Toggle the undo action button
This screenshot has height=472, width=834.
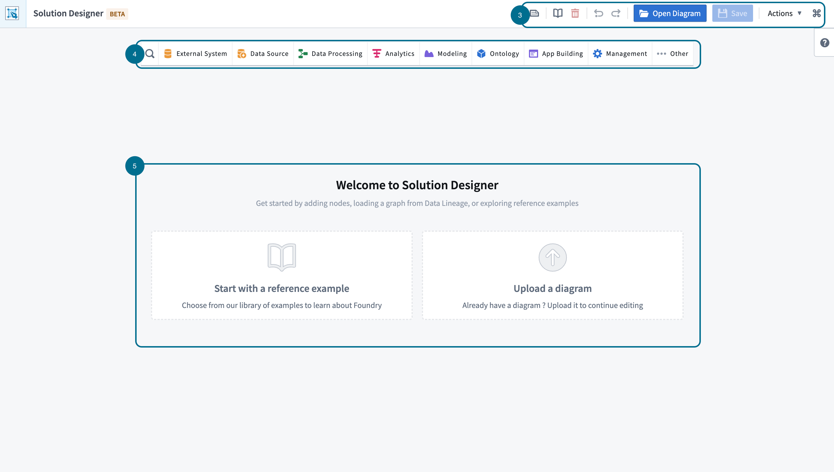[x=599, y=13]
